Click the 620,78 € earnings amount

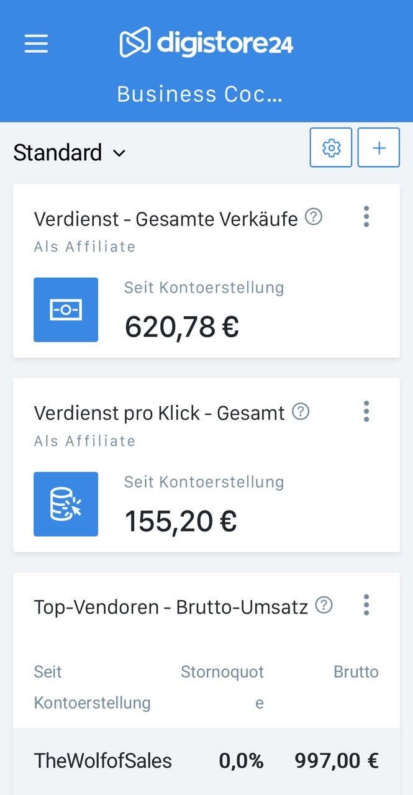coord(182,327)
